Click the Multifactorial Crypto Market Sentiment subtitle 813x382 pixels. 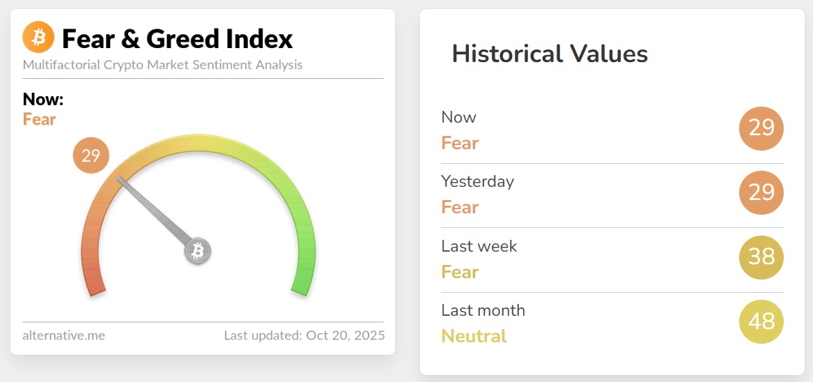pyautogui.click(x=162, y=65)
